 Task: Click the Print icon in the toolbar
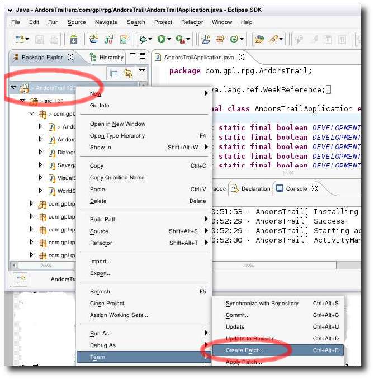pyautogui.click(x=54, y=39)
